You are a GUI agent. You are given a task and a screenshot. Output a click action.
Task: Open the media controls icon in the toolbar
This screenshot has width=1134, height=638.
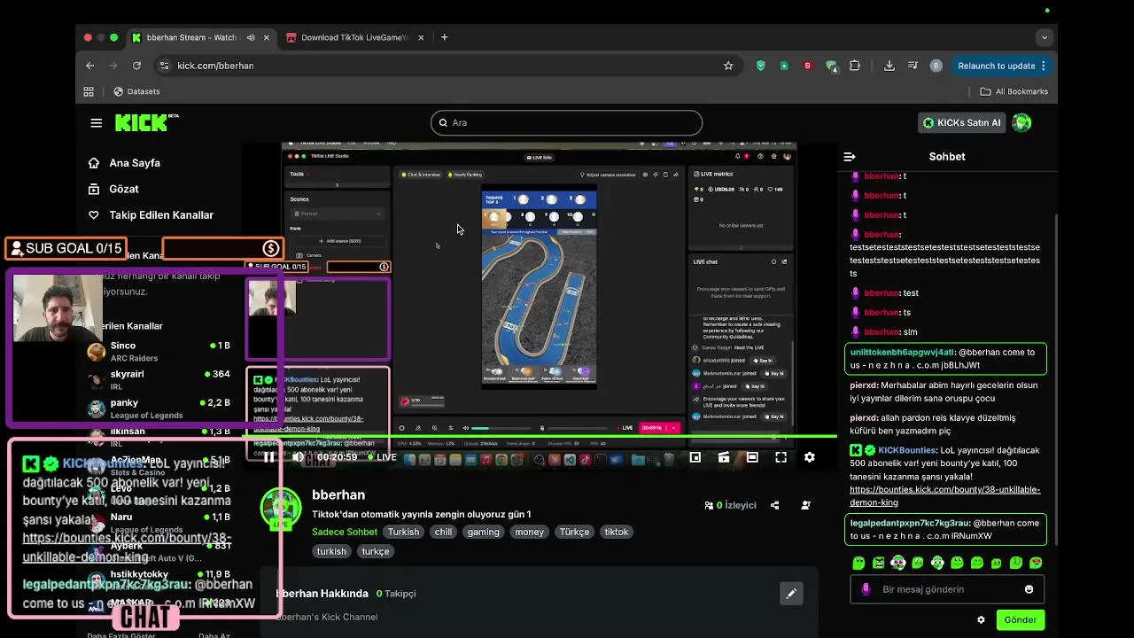click(x=913, y=66)
